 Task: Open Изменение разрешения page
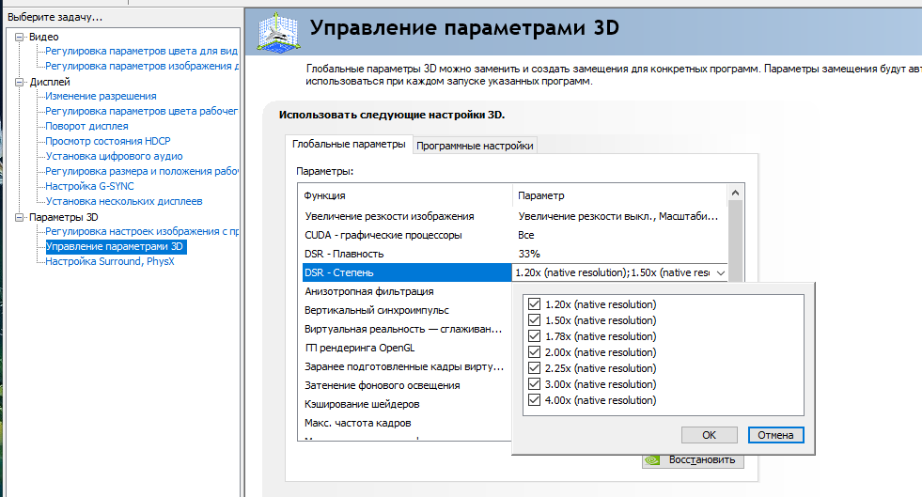pyautogui.click(x=101, y=96)
